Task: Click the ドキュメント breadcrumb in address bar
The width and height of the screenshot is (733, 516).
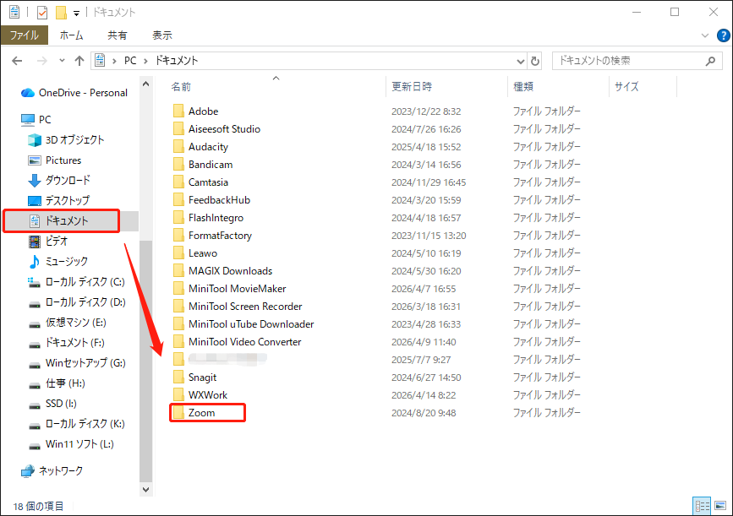Action: point(176,61)
